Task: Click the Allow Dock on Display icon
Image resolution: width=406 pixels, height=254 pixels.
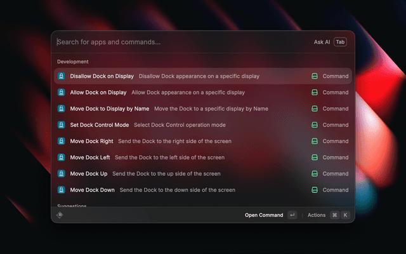Action: (62, 92)
